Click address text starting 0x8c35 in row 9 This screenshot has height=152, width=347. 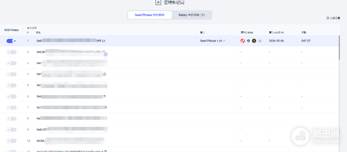coord(41,130)
